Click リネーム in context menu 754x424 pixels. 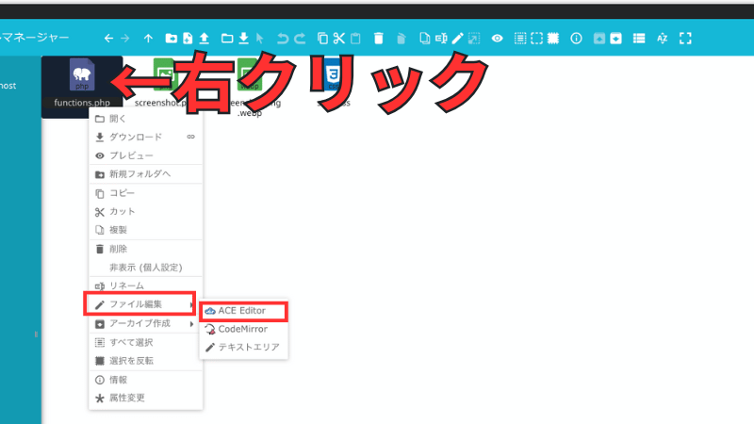126,285
